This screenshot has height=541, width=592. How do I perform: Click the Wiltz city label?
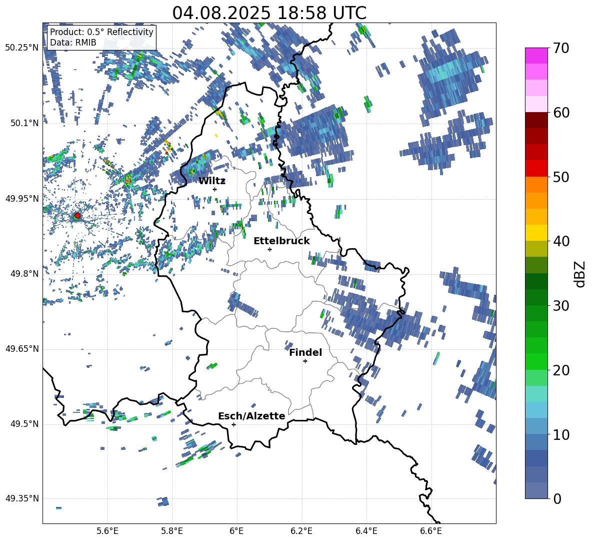(212, 181)
